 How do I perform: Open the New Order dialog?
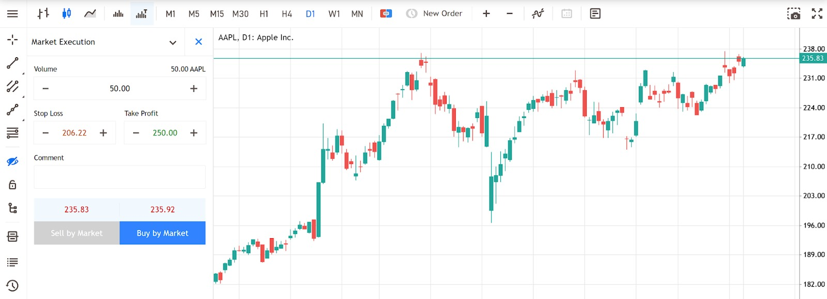[434, 13]
